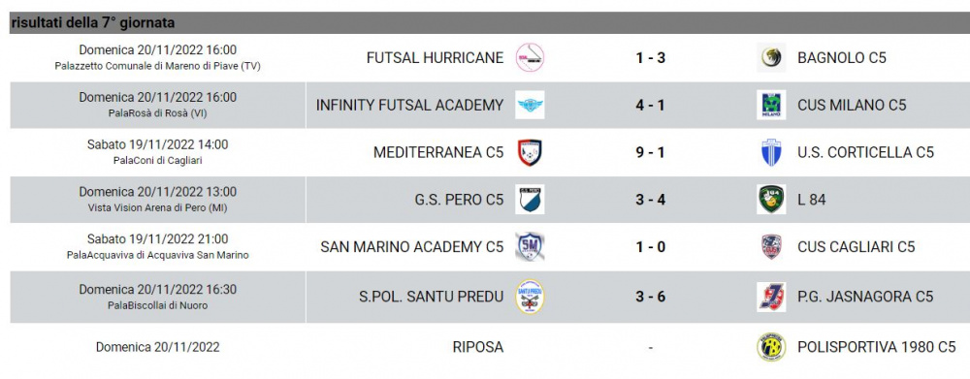Open the P.G. JASNAGORA C5 team name

click(865, 297)
